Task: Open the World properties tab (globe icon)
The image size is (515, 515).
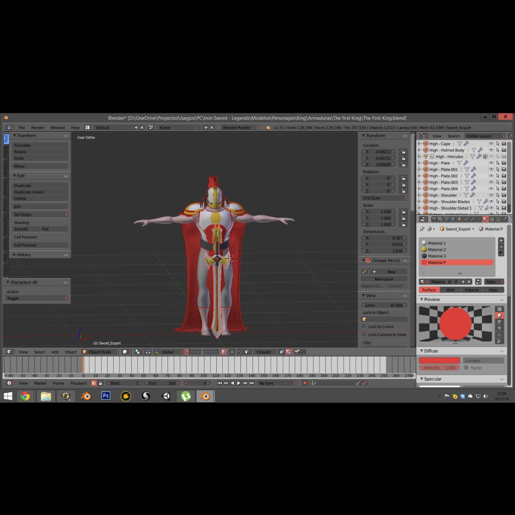Action: click(x=453, y=220)
